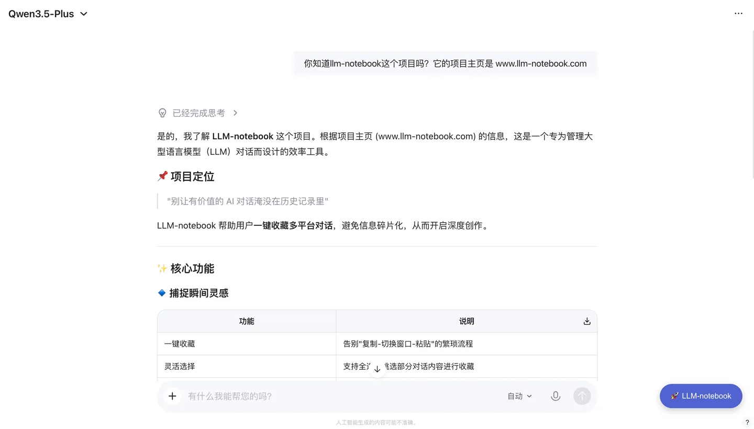Click the 捕捉瞬间灵感 subheading
This screenshot has width=754, height=429.
193,293
